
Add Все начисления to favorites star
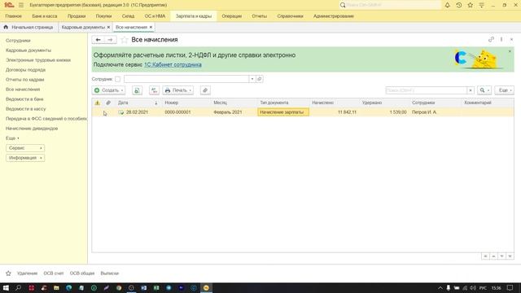click(x=125, y=40)
